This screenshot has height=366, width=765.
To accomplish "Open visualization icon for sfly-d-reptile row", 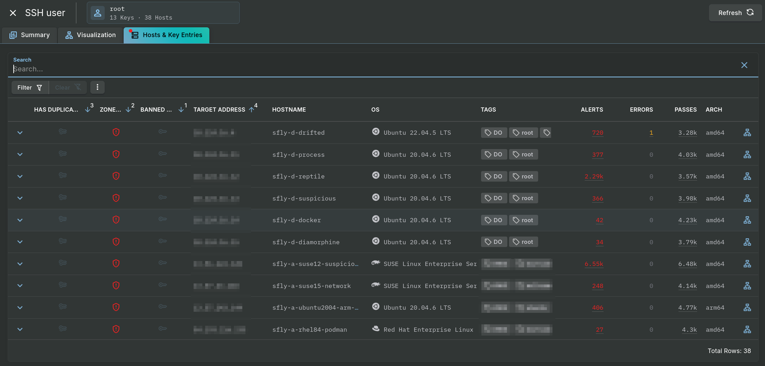I will coord(747,176).
